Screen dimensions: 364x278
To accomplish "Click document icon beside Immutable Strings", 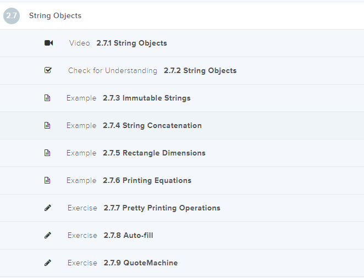I will click(x=47, y=98).
